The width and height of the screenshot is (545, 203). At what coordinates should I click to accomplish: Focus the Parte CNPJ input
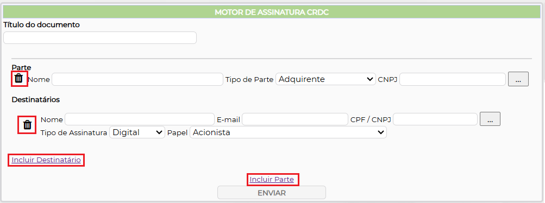pos(453,79)
